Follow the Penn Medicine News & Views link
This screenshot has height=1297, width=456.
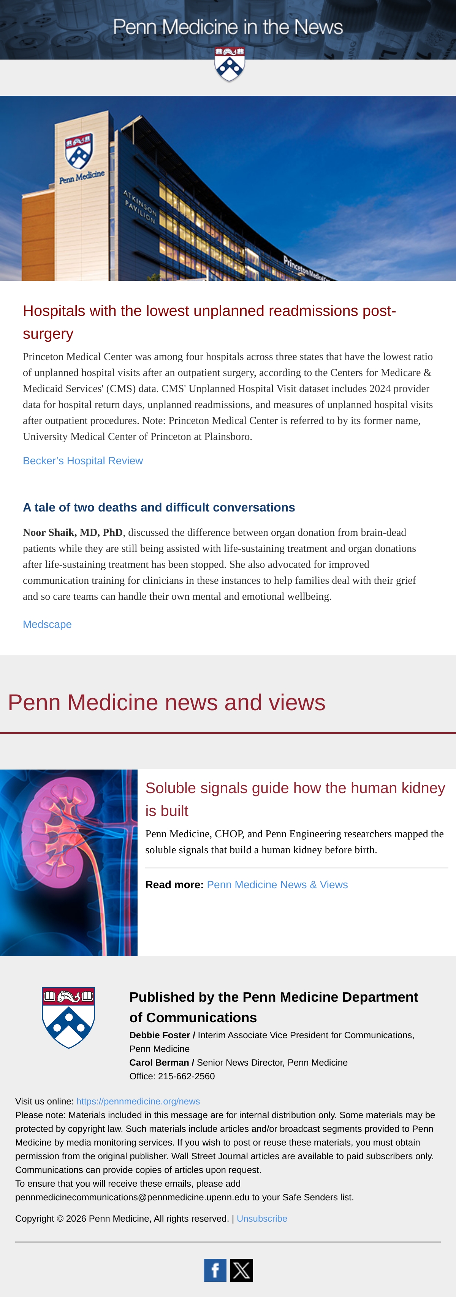click(x=277, y=884)
